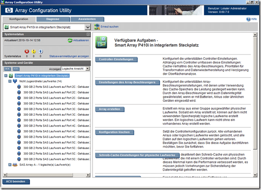Click the tree panel horizontal scrollbar
Image resolution: width=261 pixels, height=190 pixels.
pos(47,175)
